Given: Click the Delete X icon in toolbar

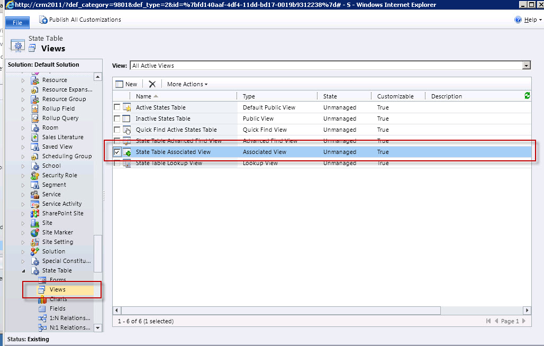Looking at the screenshot, I should point(152,84).
